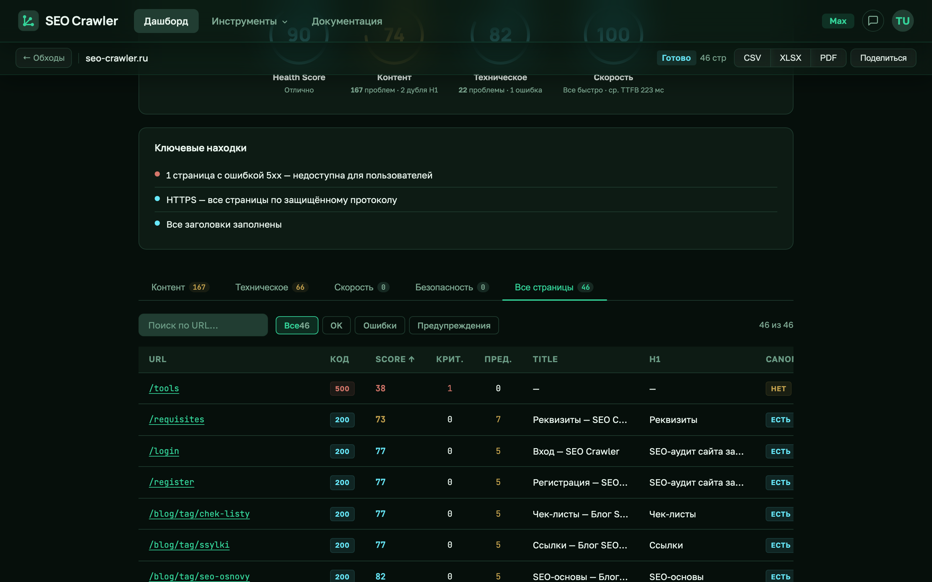Viewport: 932px width, 582px height.
Task: Sort table by SCORE column
Action: [395, 359]
